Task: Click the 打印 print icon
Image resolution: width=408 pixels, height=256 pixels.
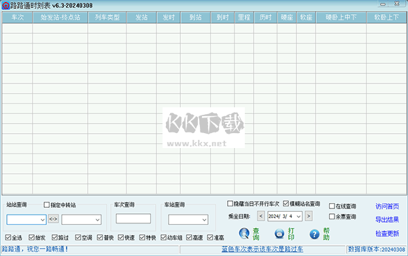Action: 279,234
